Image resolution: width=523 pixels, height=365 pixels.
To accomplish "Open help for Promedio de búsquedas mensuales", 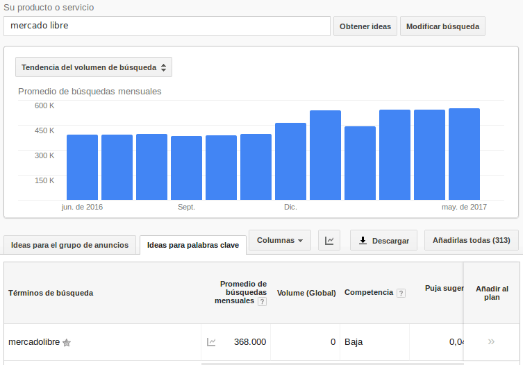I will coord(262,301).
